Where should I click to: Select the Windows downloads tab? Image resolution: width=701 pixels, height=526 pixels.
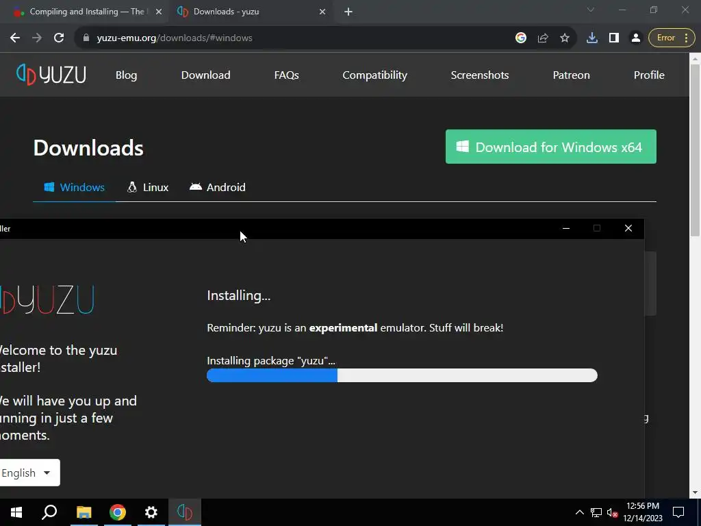click(x=74, y=188)
